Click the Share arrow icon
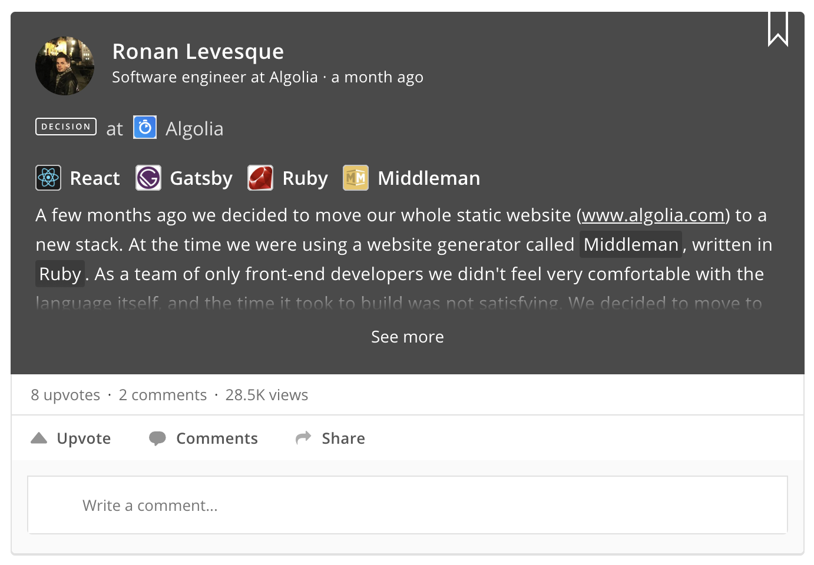Viewport: 814px width, 565px height. [x=303, y=438]
